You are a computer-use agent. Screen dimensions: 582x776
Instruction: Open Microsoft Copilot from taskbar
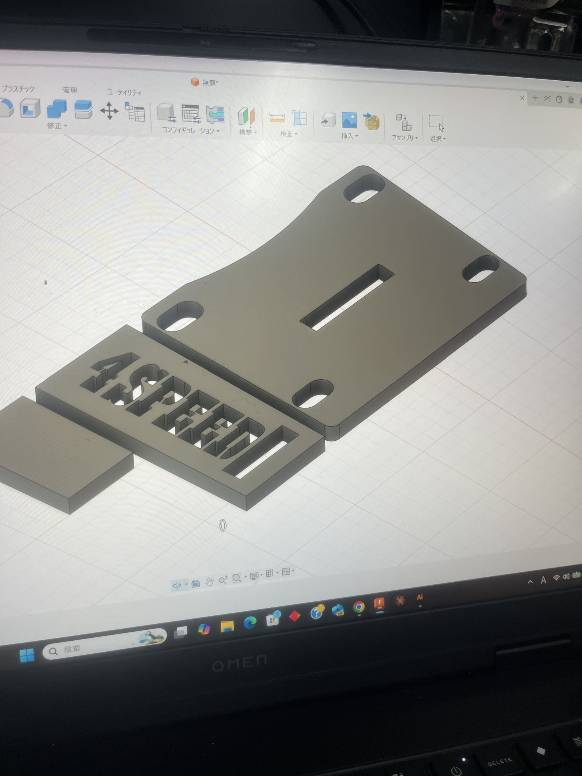tap(205, 629)
